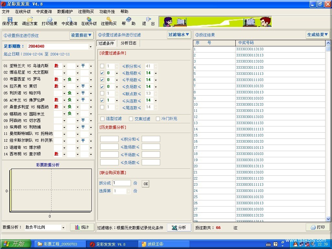Viewport: 332px width, 249px height.
Task: Open the 数据维护 menu
Action: (65, 12)
